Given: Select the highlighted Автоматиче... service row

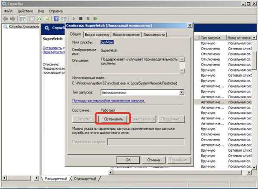Looking at the screenshot, I should (223, 102).
